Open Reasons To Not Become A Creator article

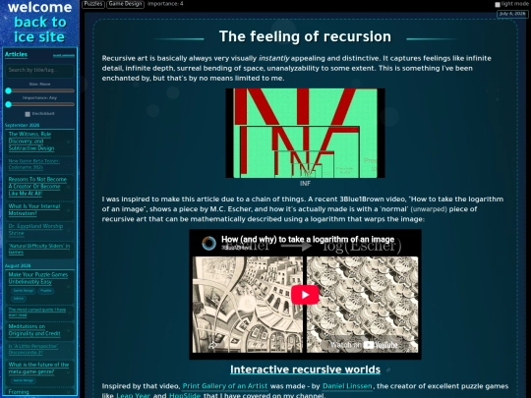coord(37,186)
